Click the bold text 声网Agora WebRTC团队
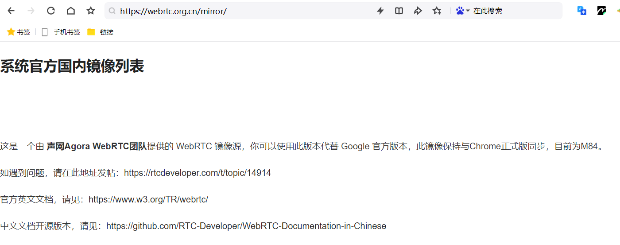This screenshot has width=620, height=245. pyautogui.click(x=97, y=146)
